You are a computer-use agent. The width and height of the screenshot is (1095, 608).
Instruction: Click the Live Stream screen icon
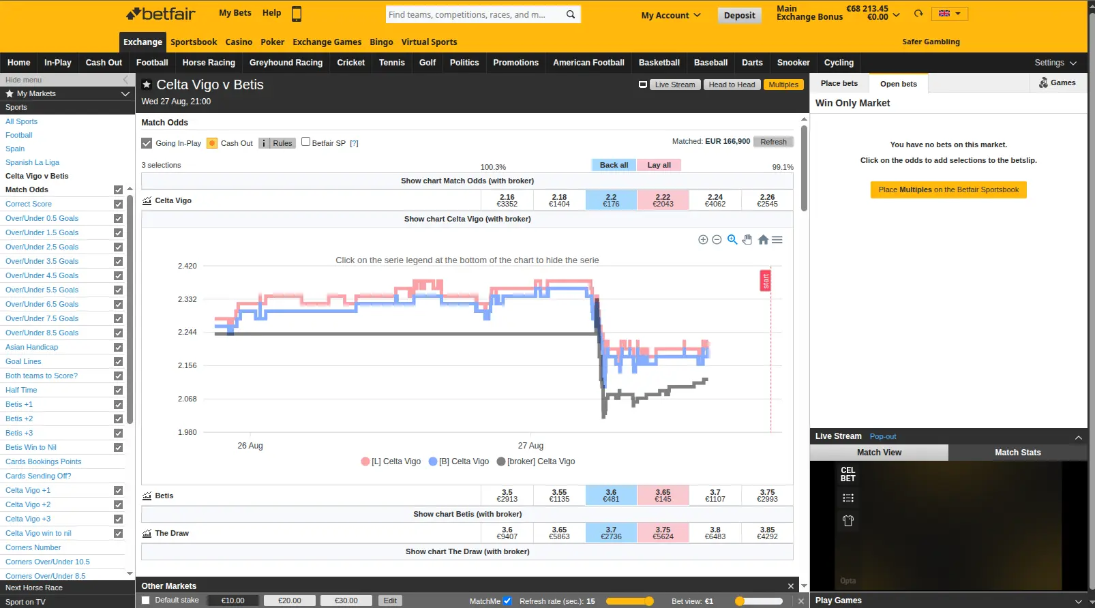[643, 85]
